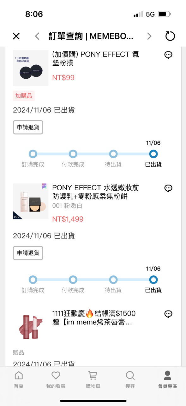Tap 申請退貨 for the NT$1,499 order
Image resolution: width=186 pixels, height=406 pixels.
click(28, 253)
